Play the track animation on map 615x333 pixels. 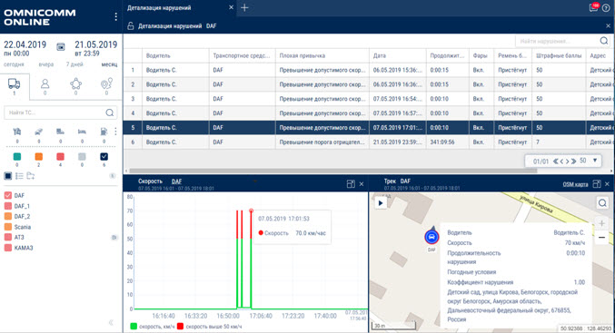[x=381, y=203]
